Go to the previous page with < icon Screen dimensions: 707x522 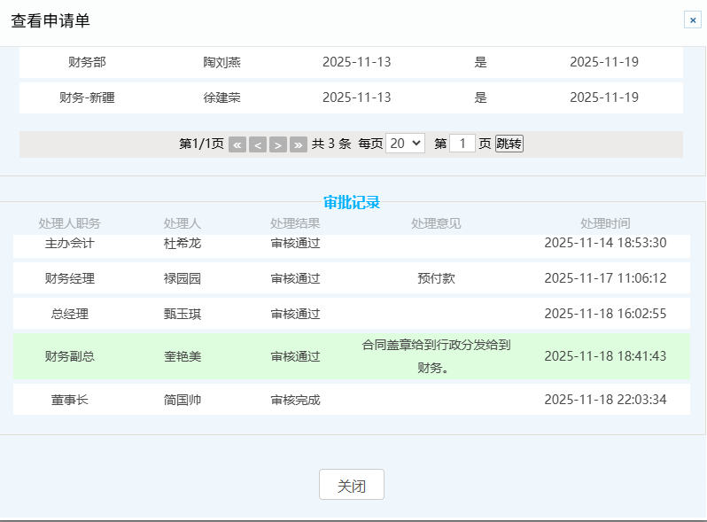click(258, 144)
